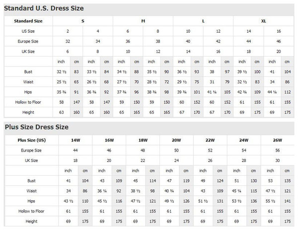Image resolution: width=298 pixels, height=230 pixels.
Task: Click US Size '2' cell
Action: tap(68, 31)
